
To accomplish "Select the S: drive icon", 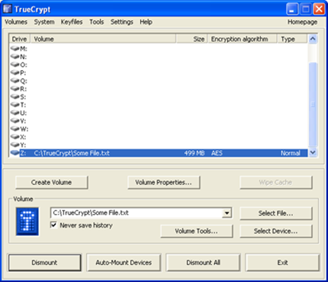I will pos(15,97).
